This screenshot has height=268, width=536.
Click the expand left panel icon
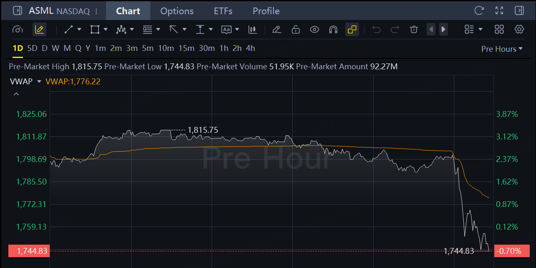click(18, 10)
